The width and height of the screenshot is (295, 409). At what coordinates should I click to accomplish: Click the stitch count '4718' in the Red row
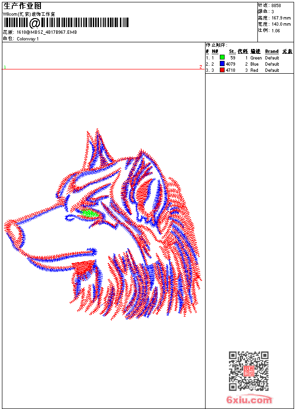click(230, 70)
